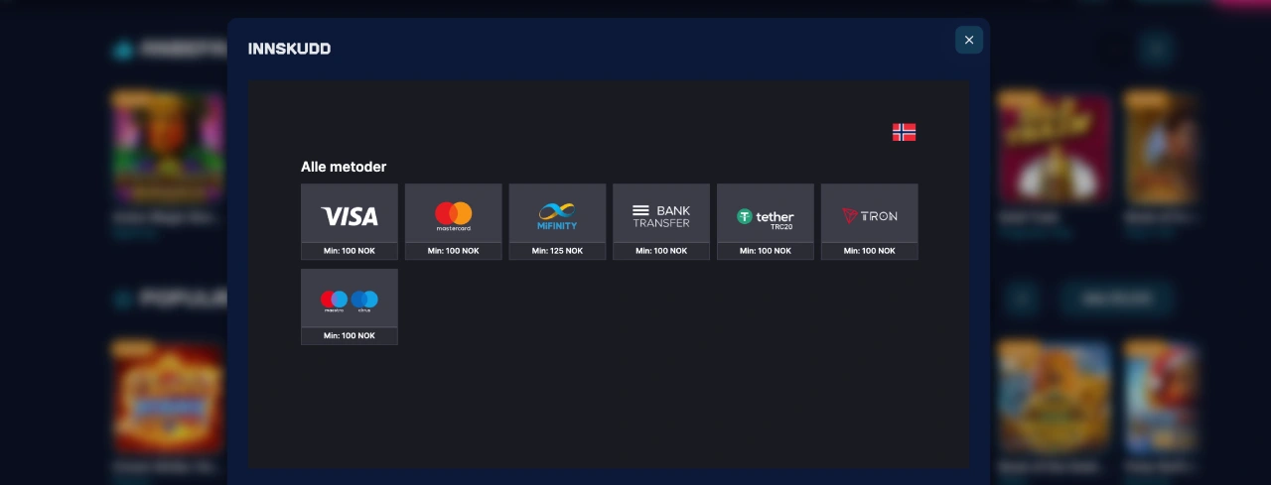Choose the Mastercard deposit option
Screen dimensions: 1271x485
tap(454, 221)
